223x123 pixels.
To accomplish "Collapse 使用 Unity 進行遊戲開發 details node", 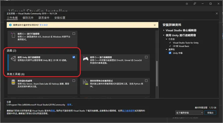I will 164,35.
